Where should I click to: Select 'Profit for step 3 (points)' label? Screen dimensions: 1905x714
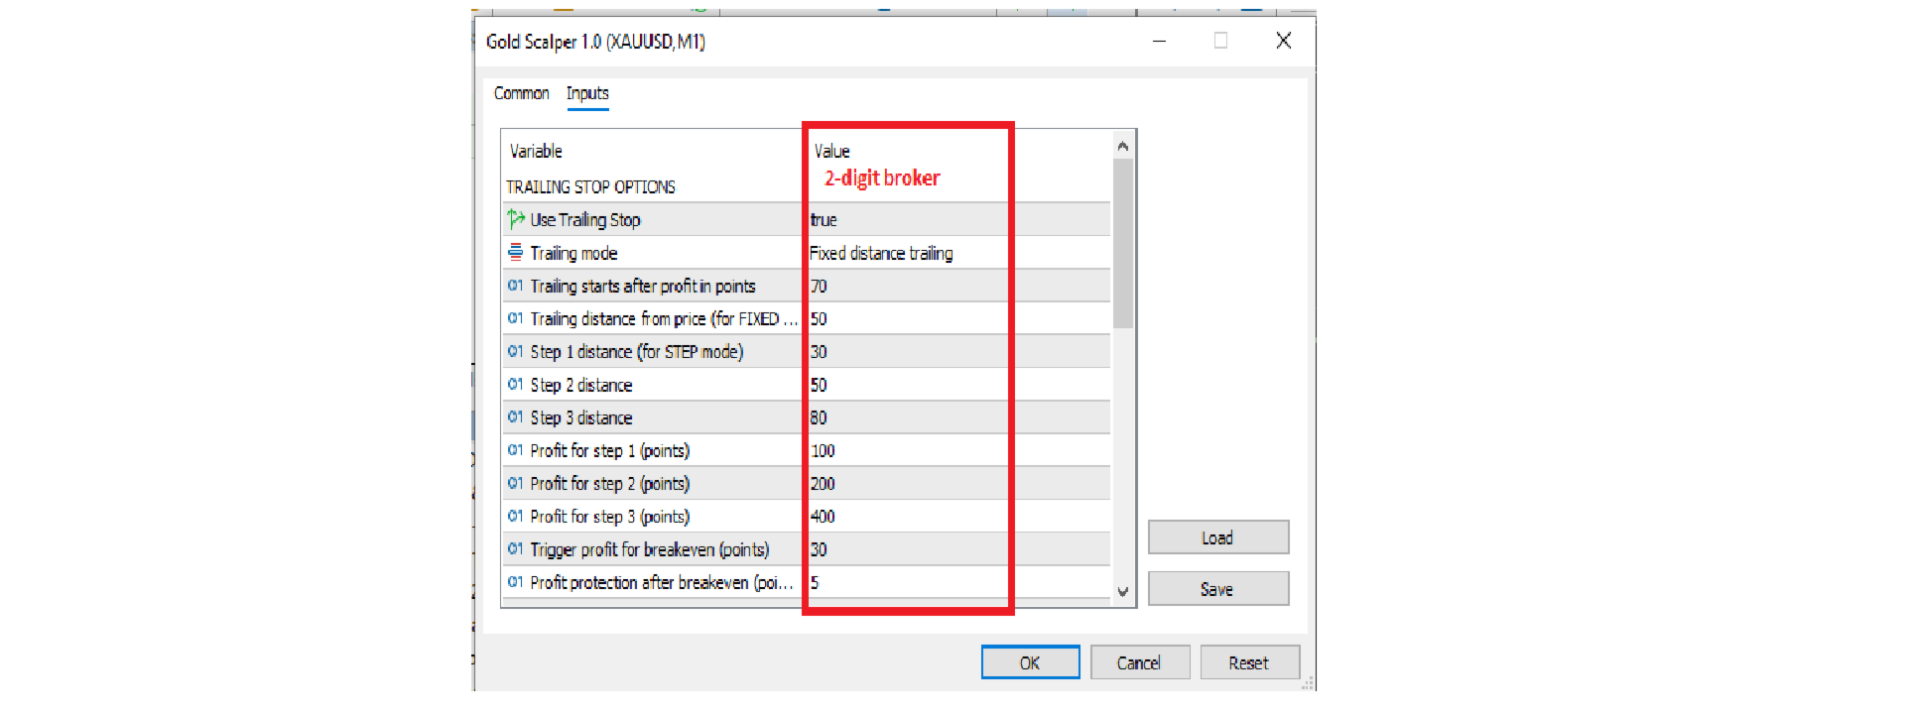point(610,516)
